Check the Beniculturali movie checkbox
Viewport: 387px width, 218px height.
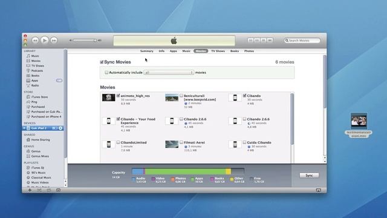coord(181,96)
